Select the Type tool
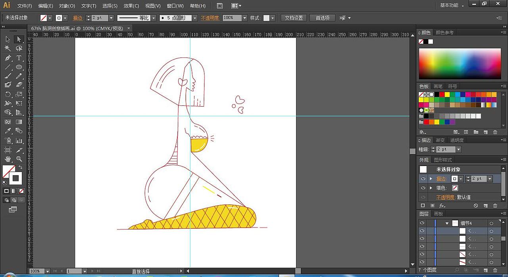508x277 pixels. tap(19, 58)
